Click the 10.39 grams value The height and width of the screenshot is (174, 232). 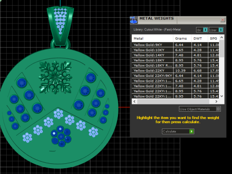[180, 71]
